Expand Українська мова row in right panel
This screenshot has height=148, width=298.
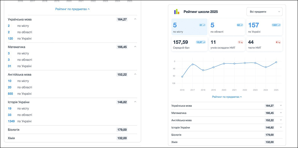[281, 105]
